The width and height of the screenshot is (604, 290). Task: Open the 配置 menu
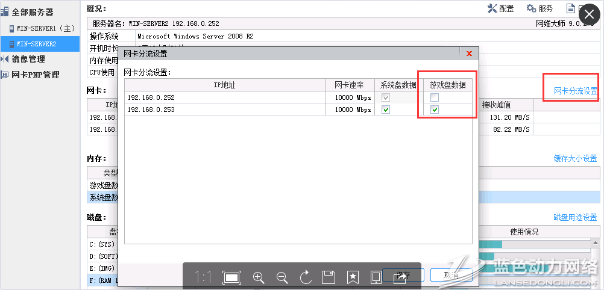500,8
